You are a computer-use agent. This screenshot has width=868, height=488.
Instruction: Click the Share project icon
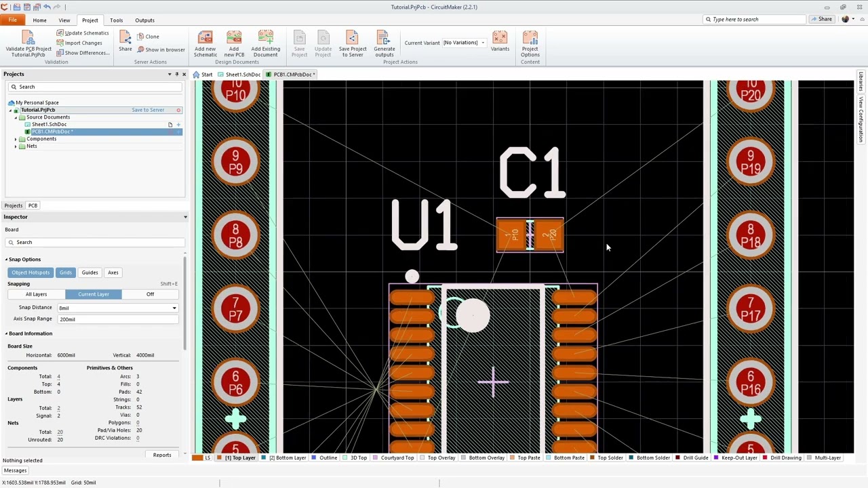[125, 37]
